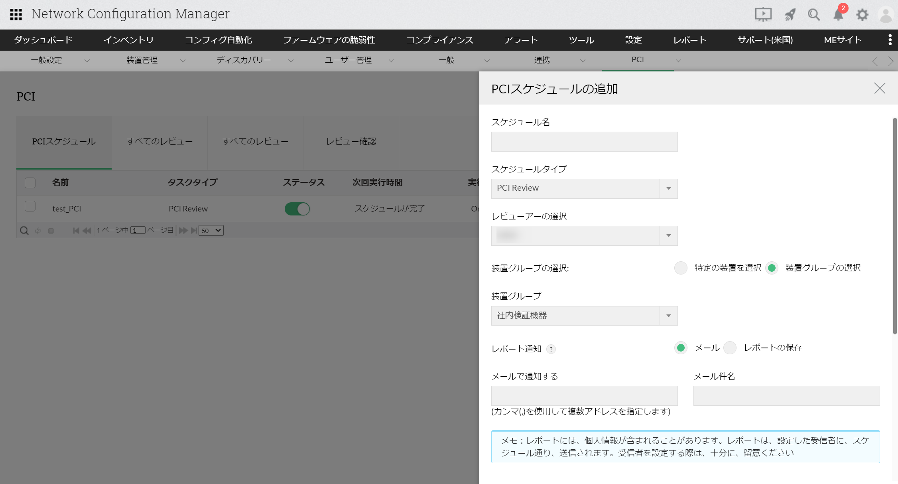This screenshot has height=484, width=898.
Task: Click the スケジュール名 input field
Action: [x=584, y=142]
